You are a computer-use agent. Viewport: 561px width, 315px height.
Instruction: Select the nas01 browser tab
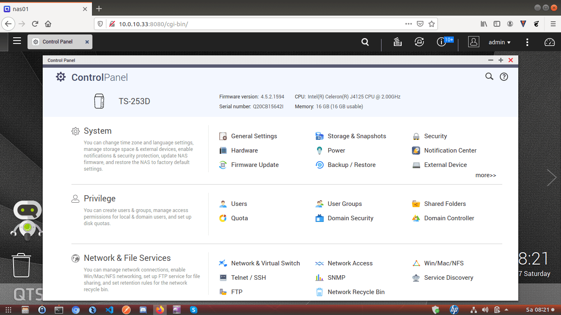coord(46,9)
